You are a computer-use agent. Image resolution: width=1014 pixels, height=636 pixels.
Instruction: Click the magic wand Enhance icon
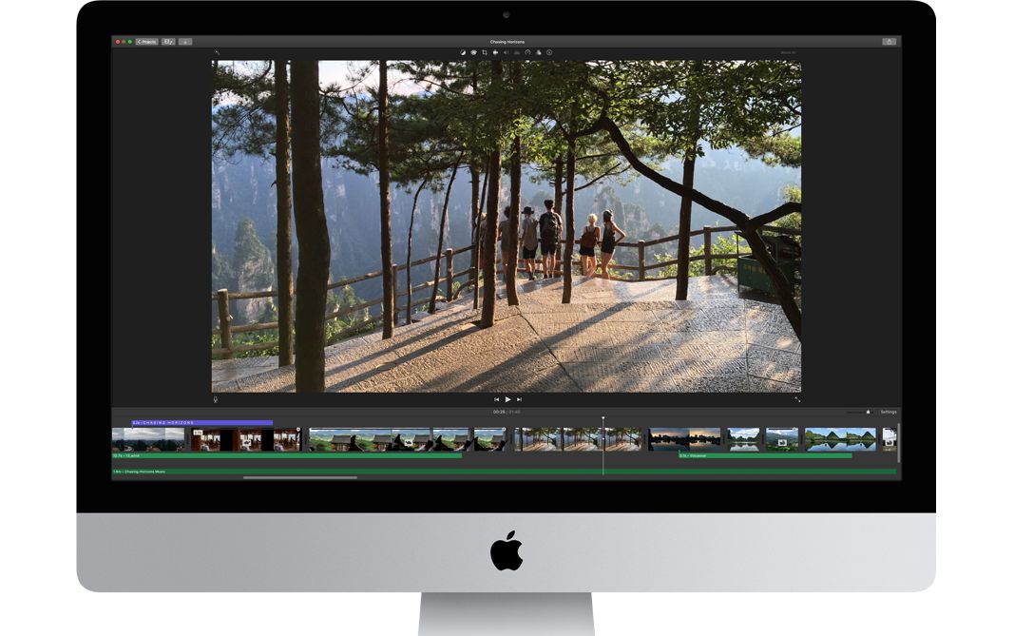pyautogui.click(x=218, y=52)
